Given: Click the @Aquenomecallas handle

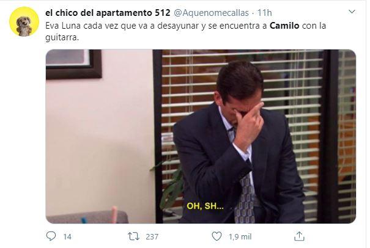Looking at the screenshot, I should (x=211, y=13).
